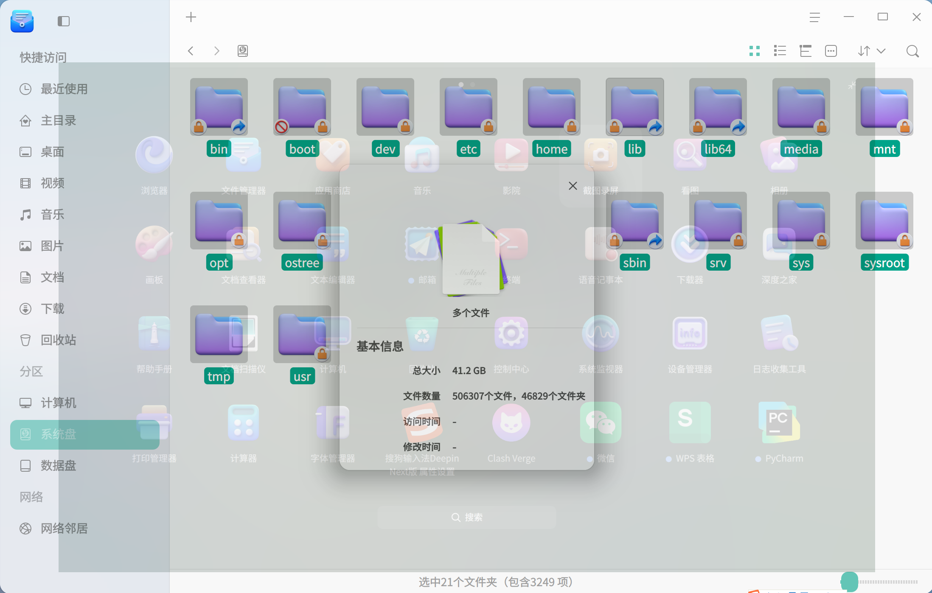
Task: Switch to list view
Action: point(780,51)
